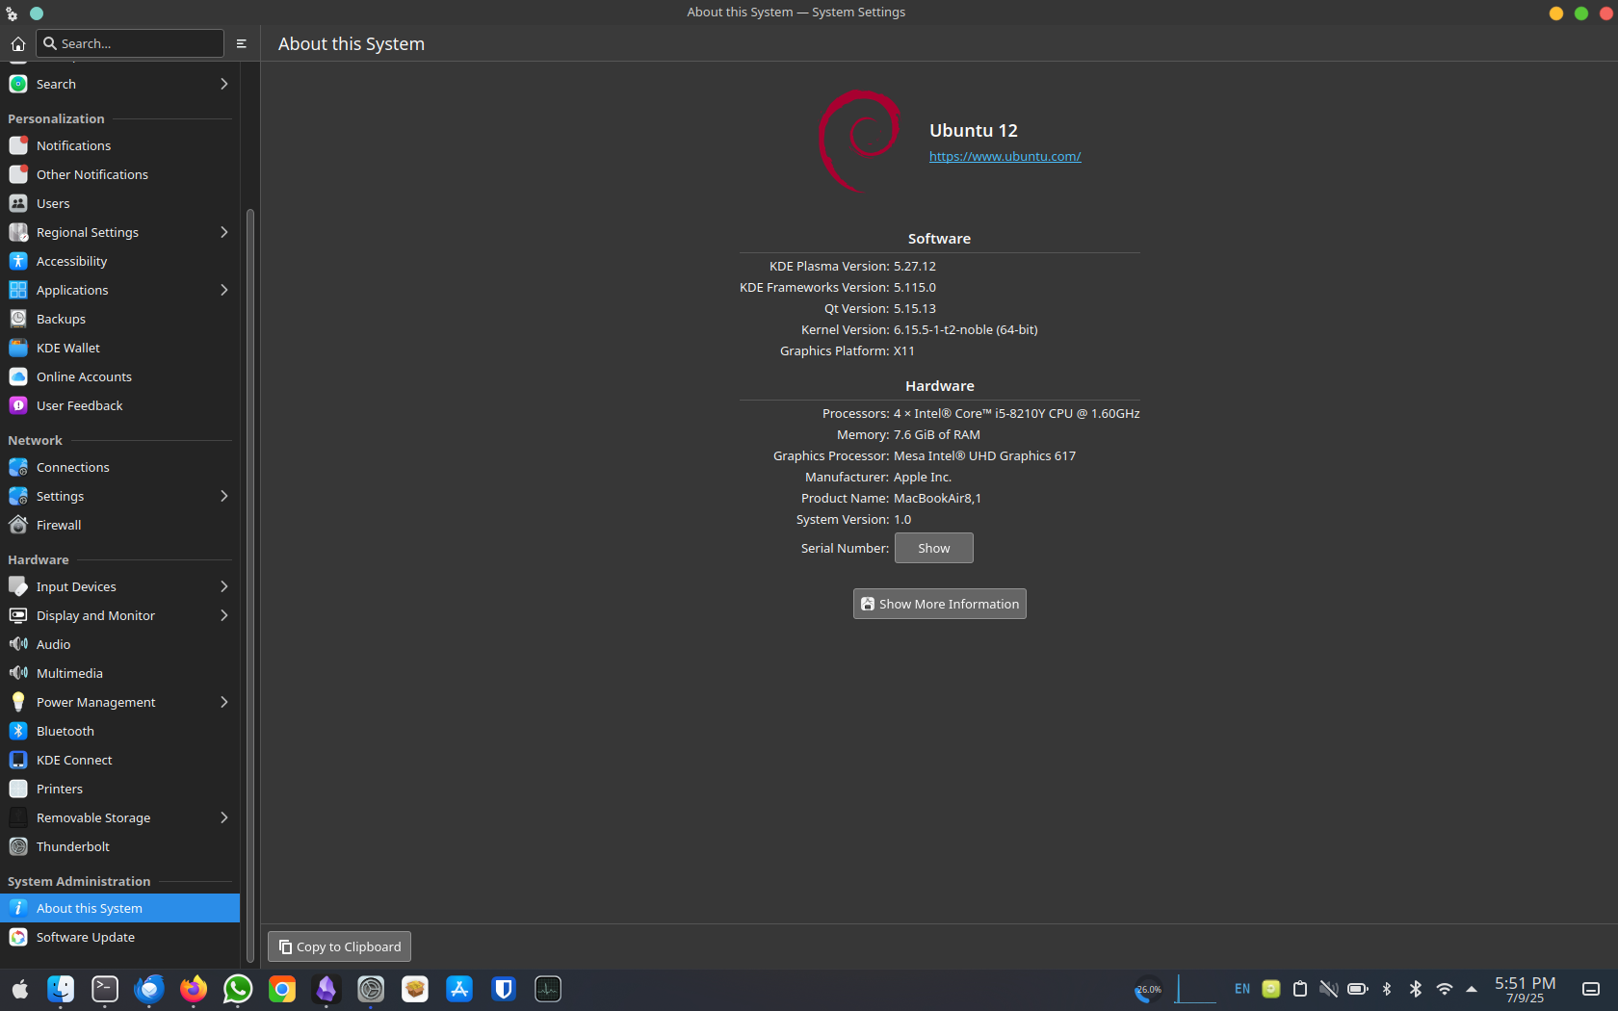Viewport: 1618px width, 1011px height.
Task: Click the EN keyboard layout indicator
Action: coord(1242,989)
